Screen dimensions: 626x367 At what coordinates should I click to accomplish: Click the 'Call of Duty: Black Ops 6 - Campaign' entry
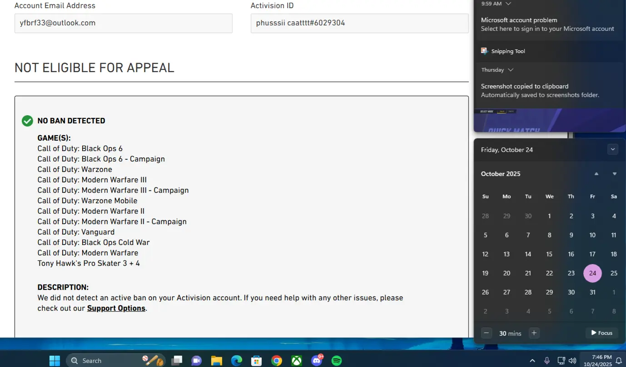click(x=101, y=159)
